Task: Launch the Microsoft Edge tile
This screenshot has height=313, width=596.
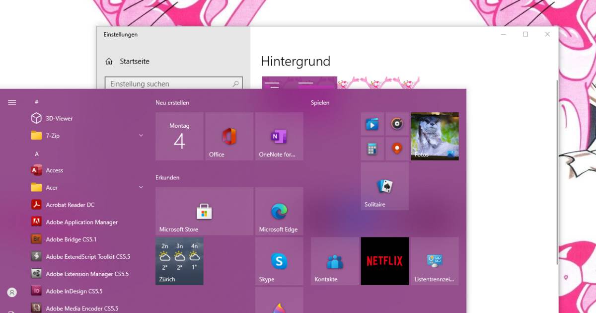Action: (279, 211)
